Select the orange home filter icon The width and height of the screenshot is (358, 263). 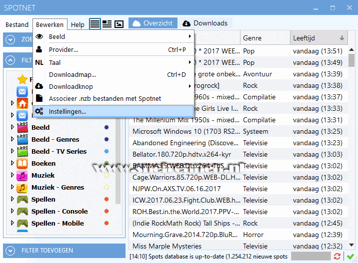pos(22,103)
